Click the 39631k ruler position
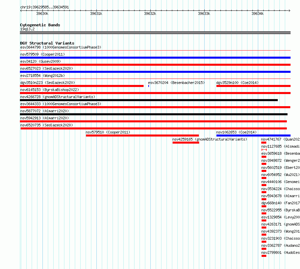The height and width of the screenshot is (269, 300). click(x=96, y=13)
